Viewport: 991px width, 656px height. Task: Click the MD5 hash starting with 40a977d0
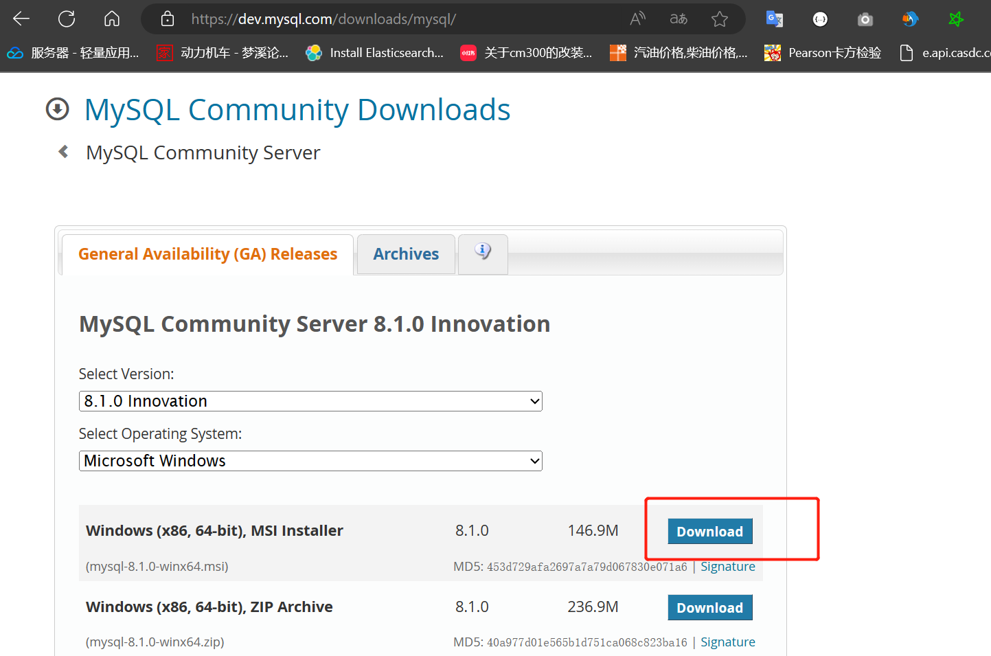click(x=587, y=643)
